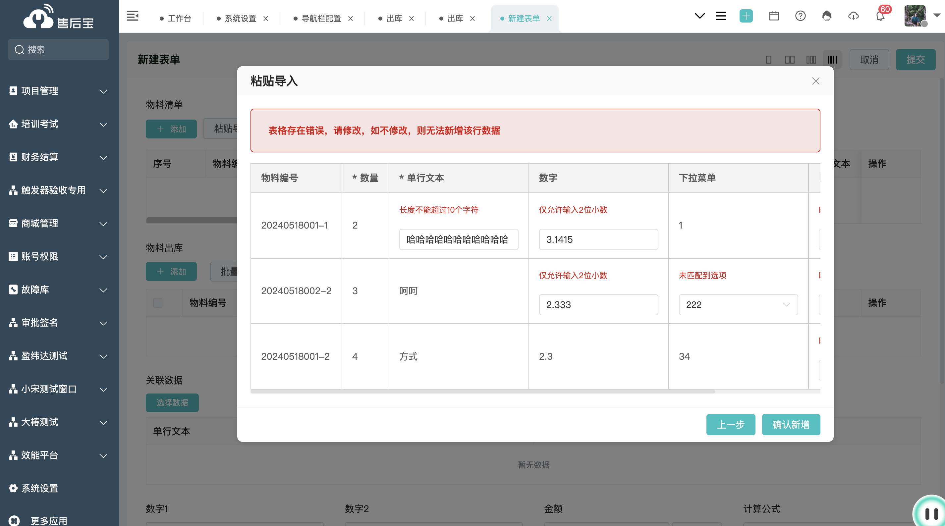Viewport: 945px width, 526px height.
Task: Switch to the first 出库 tab
Action: pos(394,18)
